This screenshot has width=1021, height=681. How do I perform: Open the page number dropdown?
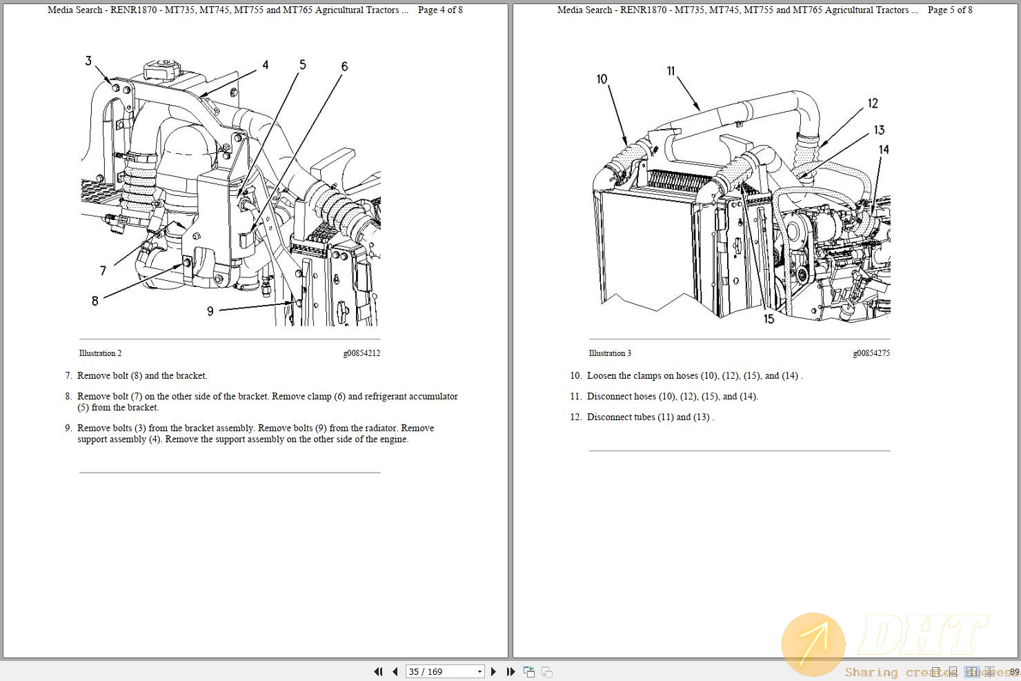pos(479,671)
